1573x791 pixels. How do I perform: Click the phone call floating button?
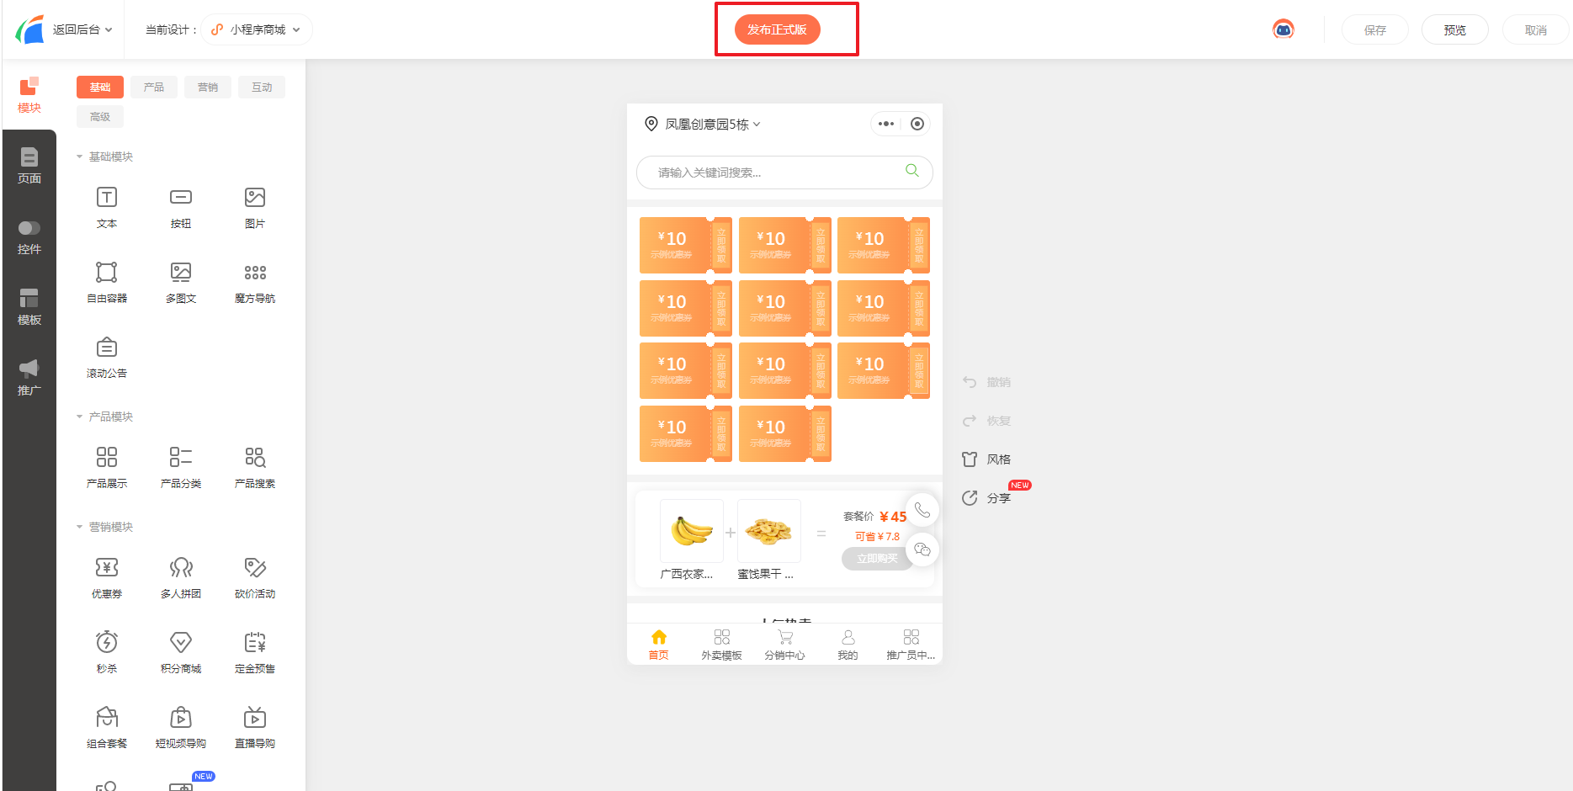(922, 510)
